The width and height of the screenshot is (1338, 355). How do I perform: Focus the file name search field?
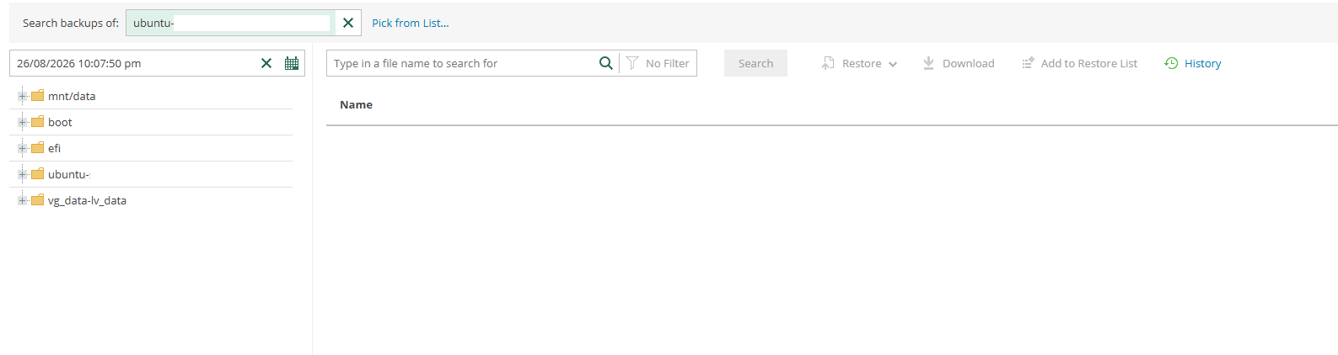click(x=462, y=63)
